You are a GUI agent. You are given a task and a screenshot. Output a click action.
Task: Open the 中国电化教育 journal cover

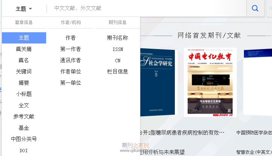coord(210,82)
